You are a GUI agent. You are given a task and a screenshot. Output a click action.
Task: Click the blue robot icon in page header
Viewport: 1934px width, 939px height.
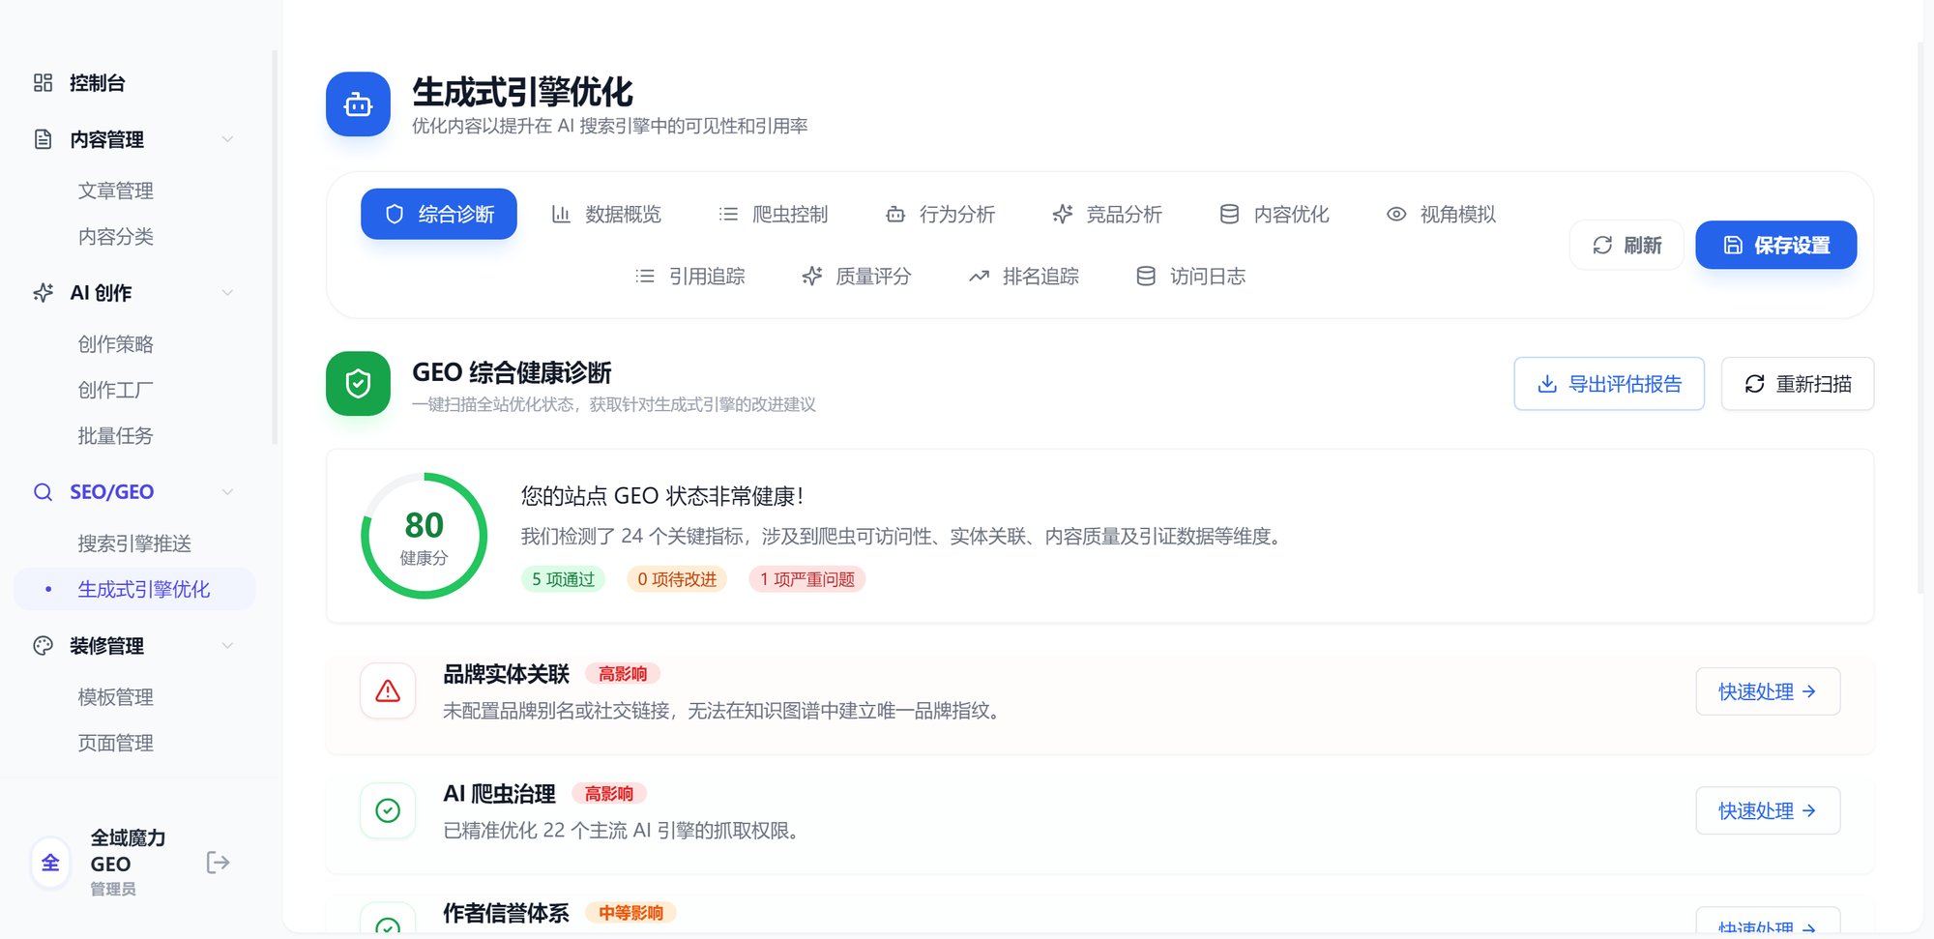pyautogui.click(x=358, y=104)
